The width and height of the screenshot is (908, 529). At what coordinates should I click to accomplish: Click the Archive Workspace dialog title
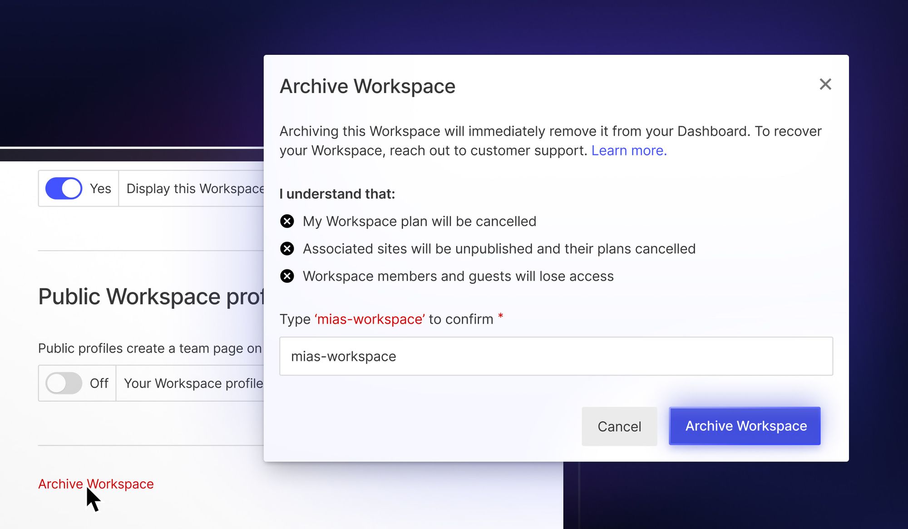[x=367, y=86]
